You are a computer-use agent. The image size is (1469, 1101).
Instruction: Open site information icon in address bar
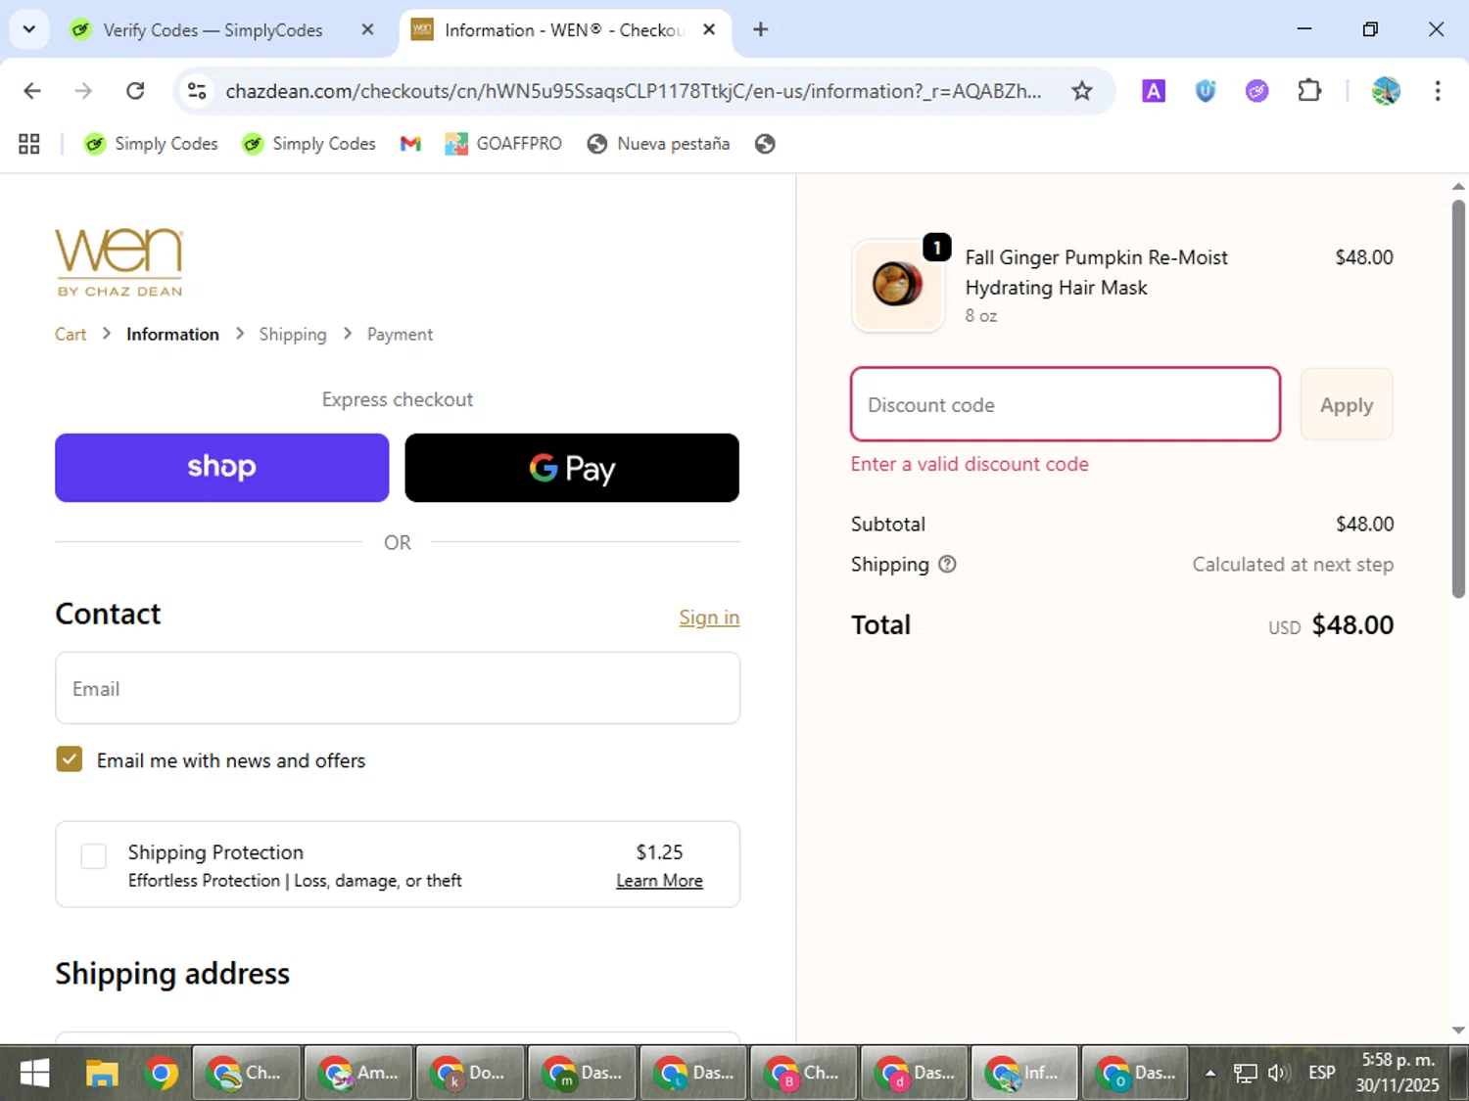(197, 91)
